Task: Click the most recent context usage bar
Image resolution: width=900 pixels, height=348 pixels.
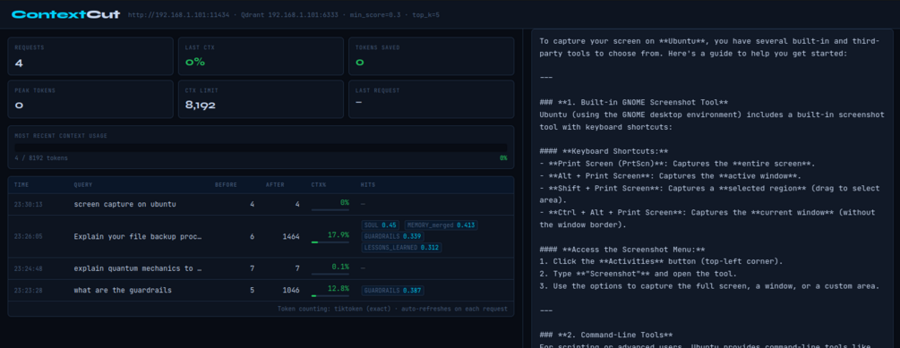Action: pos(261,148)
